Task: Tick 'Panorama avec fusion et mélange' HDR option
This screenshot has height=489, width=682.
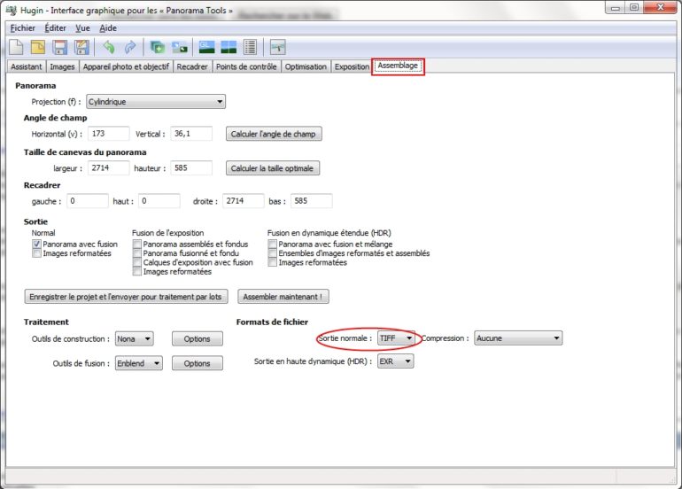Action: pos(273,244)
